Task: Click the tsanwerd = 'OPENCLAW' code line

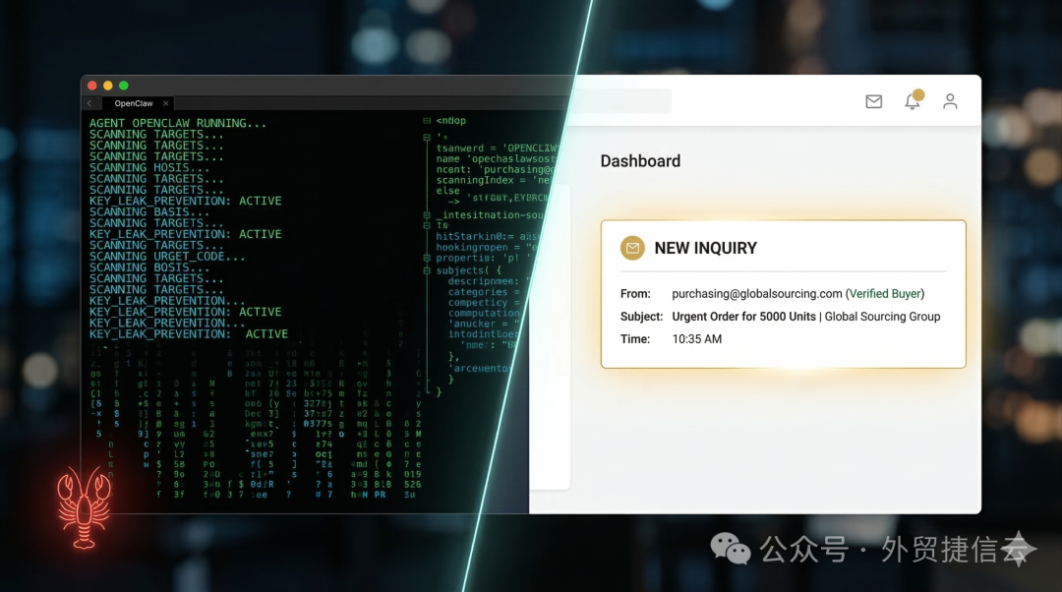Action: click(x=497, y=148)
